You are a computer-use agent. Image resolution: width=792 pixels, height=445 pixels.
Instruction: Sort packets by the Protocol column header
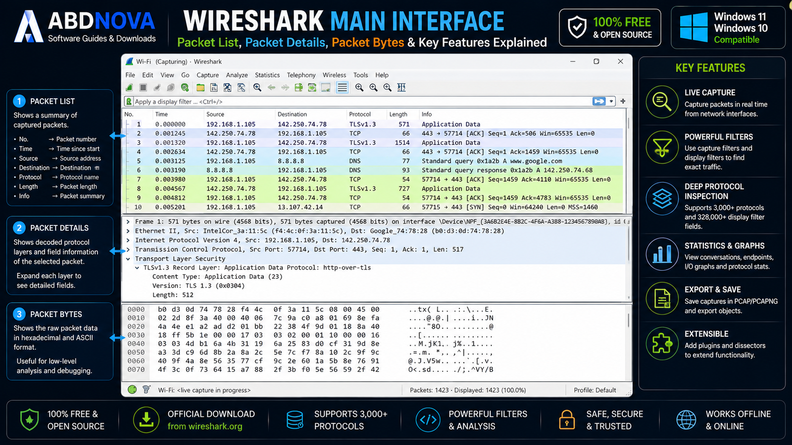[x=360, y=114]
